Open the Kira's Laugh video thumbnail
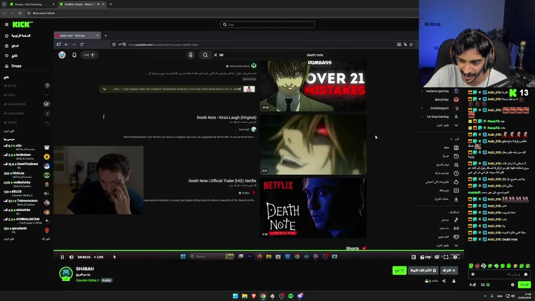Image resolution: width=535 pixels, height=301 pixels. pos(313,145)
